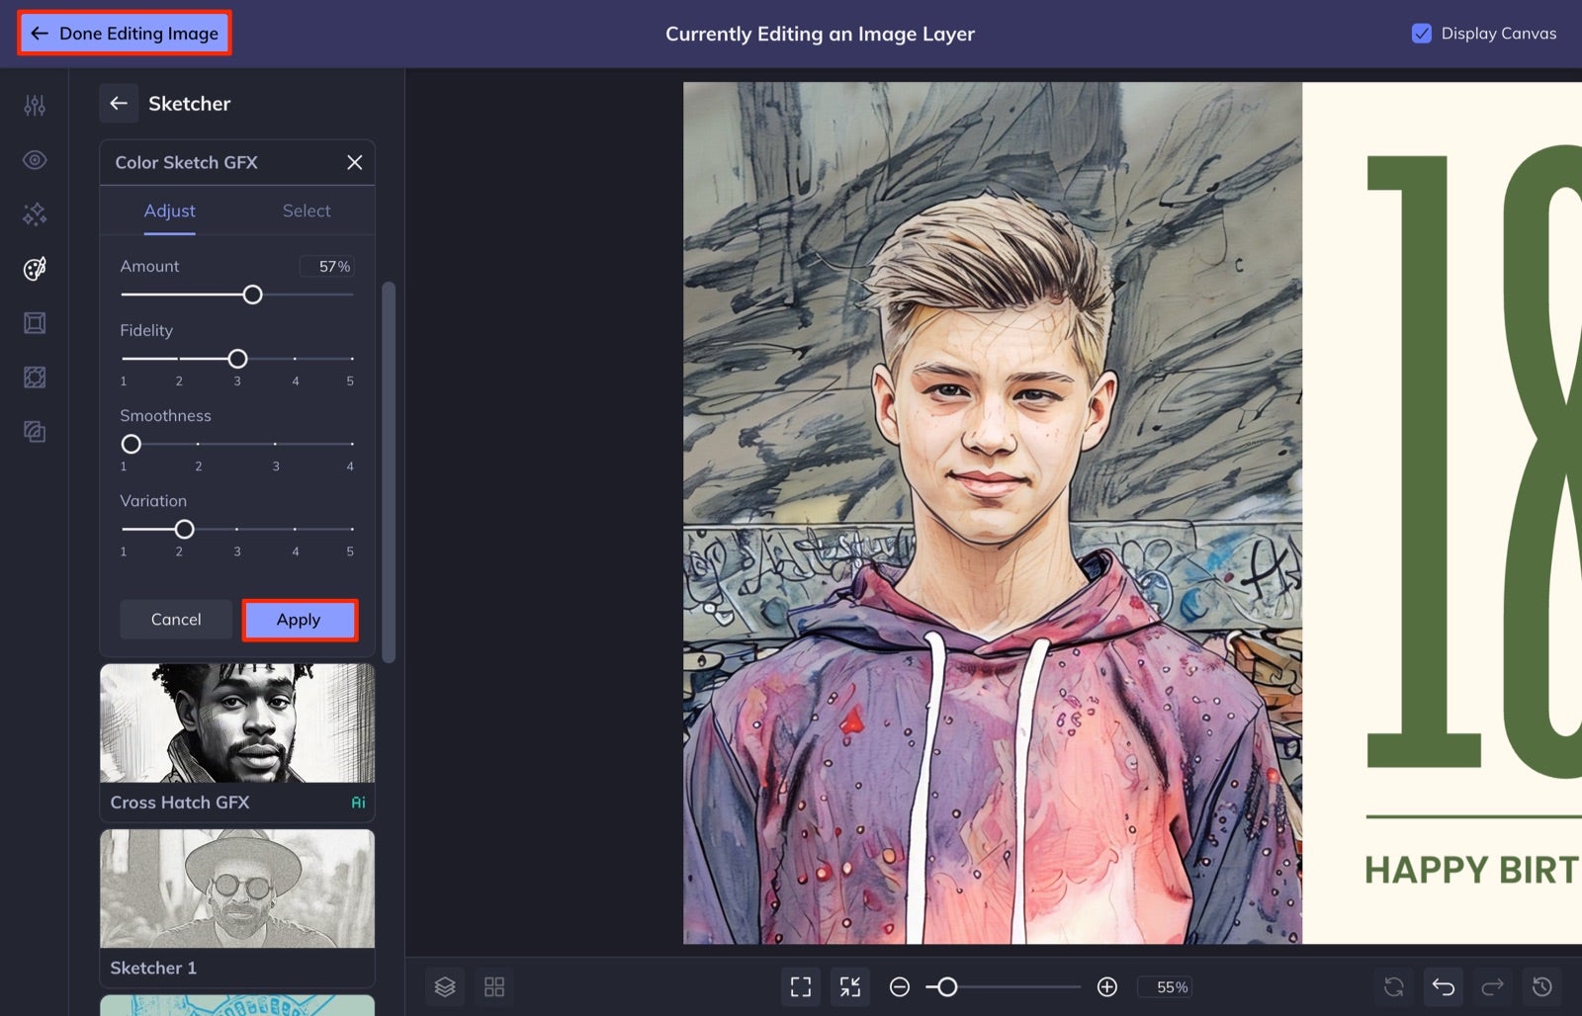Disable the Display Canvas checkbox

click(1422, 33)
